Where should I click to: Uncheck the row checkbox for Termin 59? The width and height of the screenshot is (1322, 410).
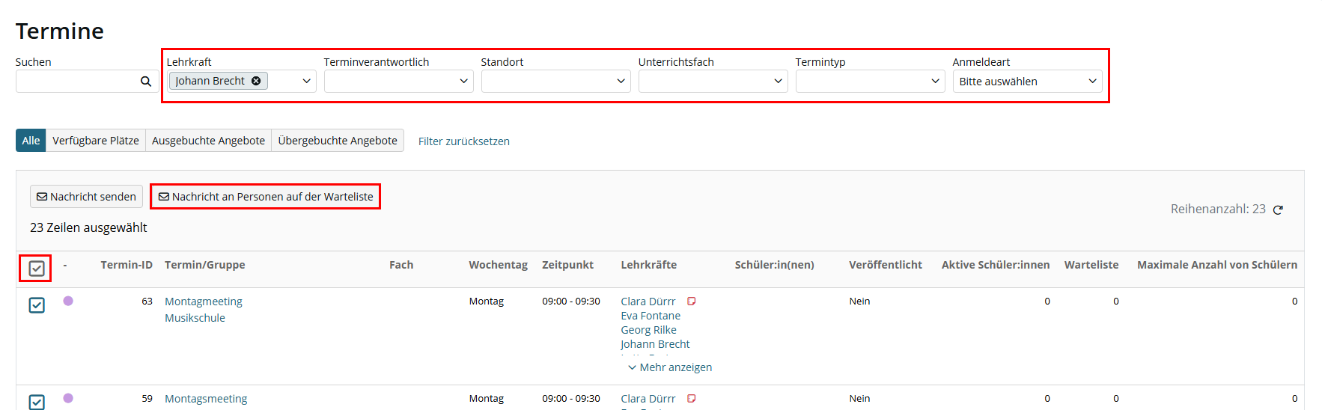[37, 402]
